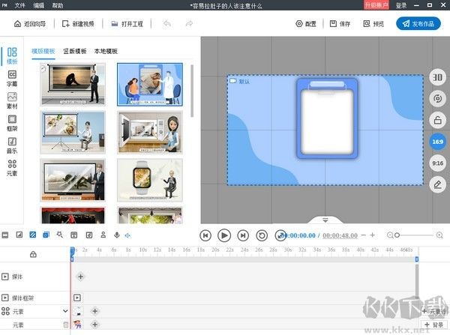Click the 保存 save button
This screenshot has height=335, width=450.
click(340, 24)
